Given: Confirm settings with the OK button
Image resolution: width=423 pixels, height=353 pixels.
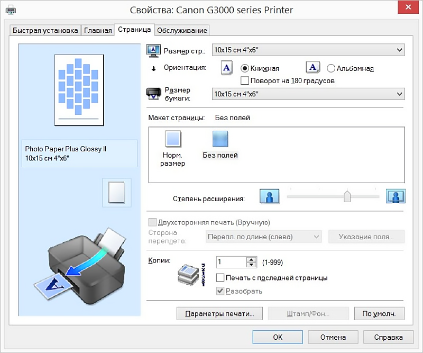Looking at the screenshot, I should click(x=278, y=337).
